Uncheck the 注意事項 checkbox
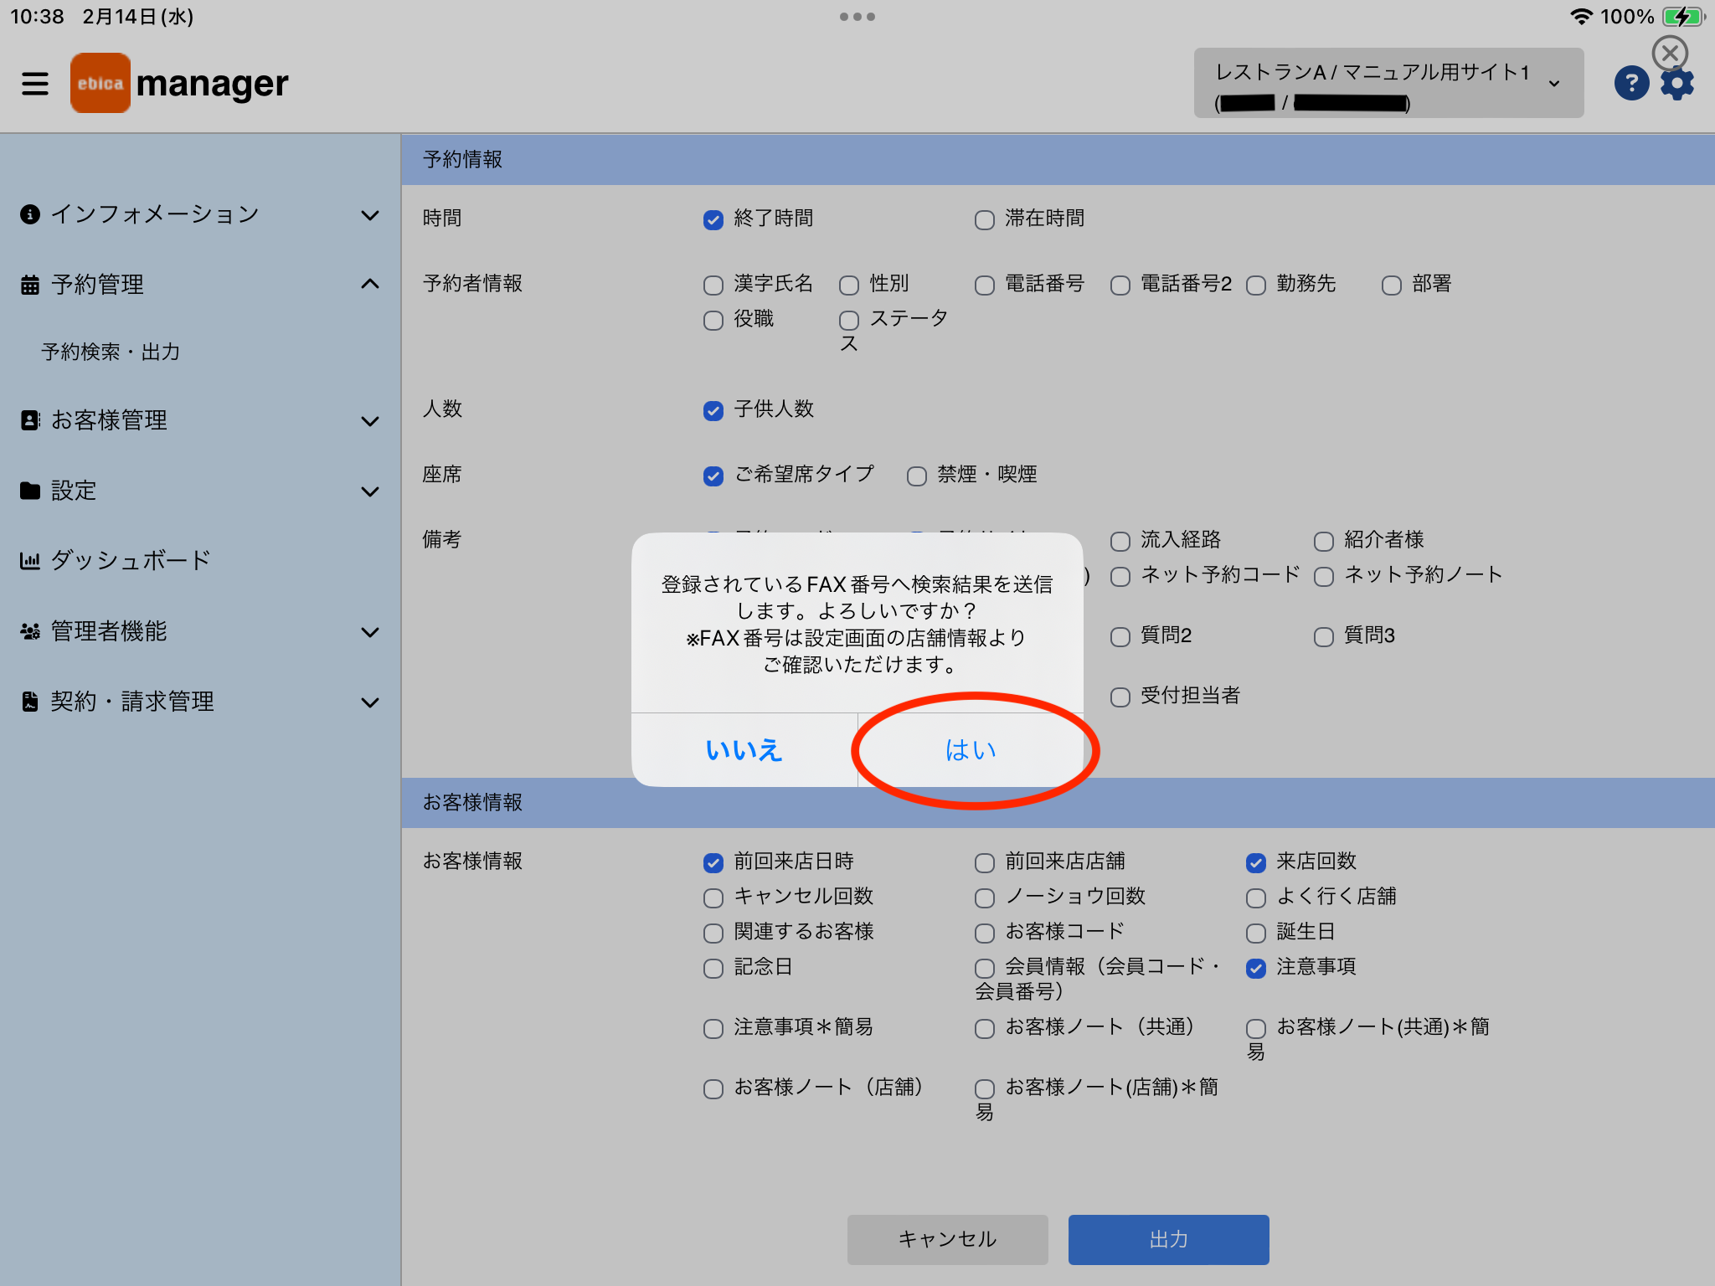The width and height of the screenshot is (1715, 1286). click(x=1256, y=969)
